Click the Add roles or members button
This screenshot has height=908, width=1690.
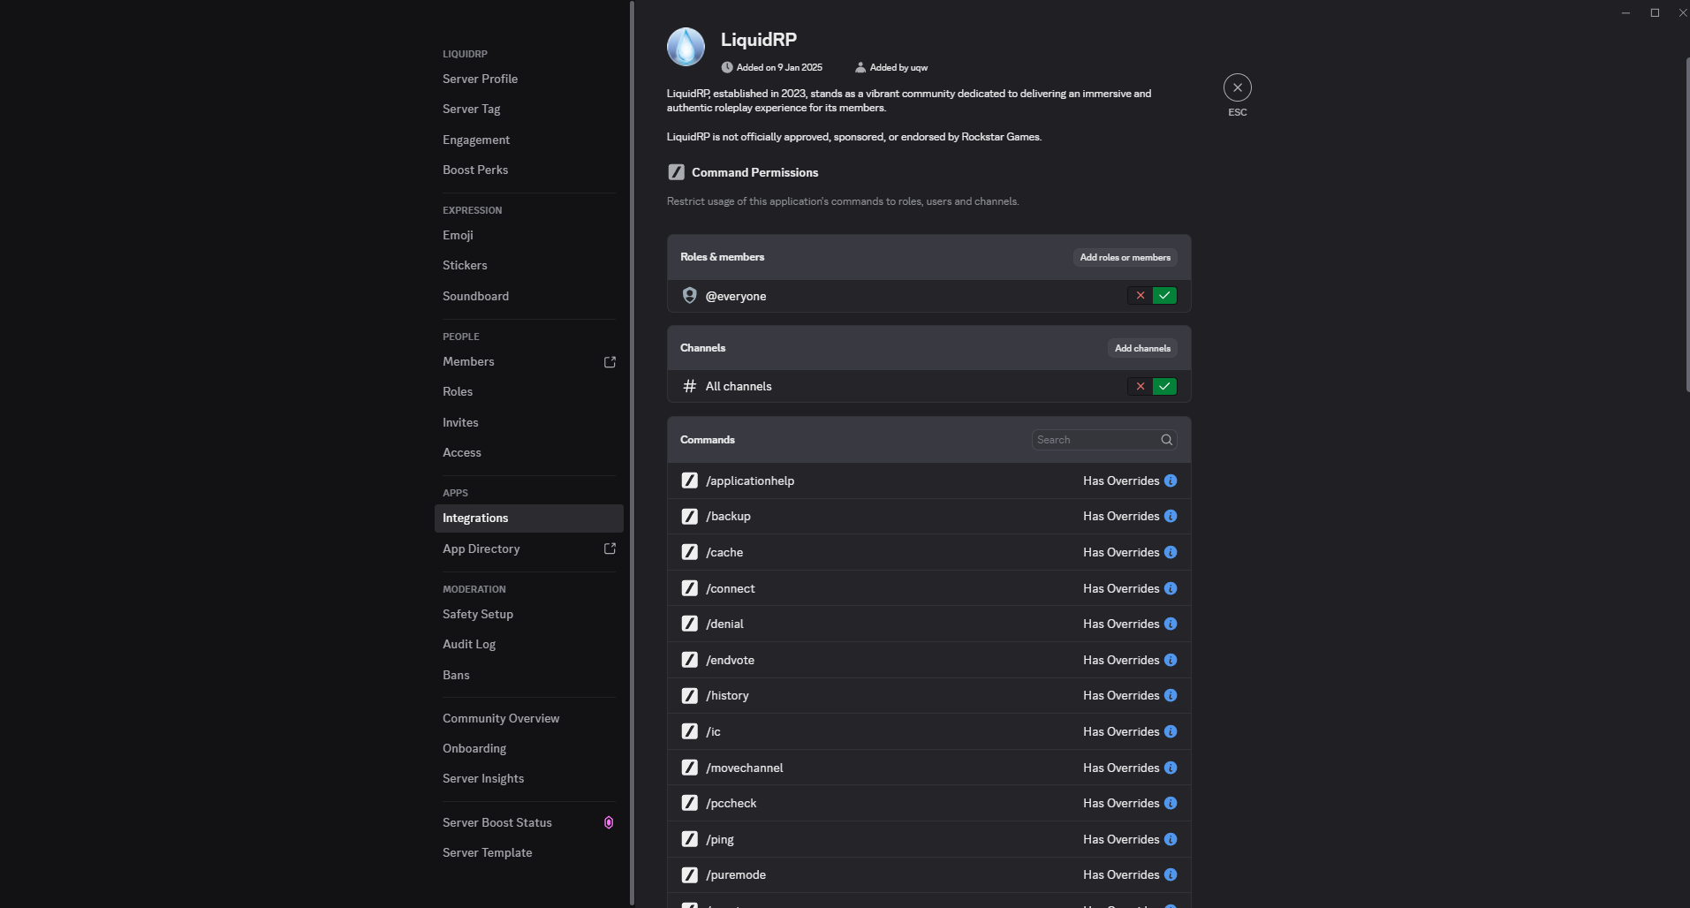click(1125, 258)
